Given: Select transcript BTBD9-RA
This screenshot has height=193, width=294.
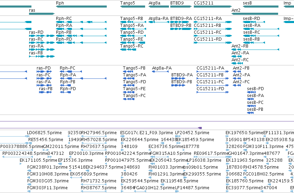Looking at the screenshot, I should 180,22.
